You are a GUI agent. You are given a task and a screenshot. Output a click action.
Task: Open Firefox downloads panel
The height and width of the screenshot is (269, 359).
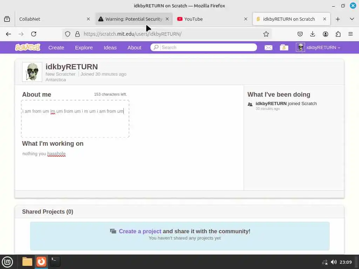312,34
